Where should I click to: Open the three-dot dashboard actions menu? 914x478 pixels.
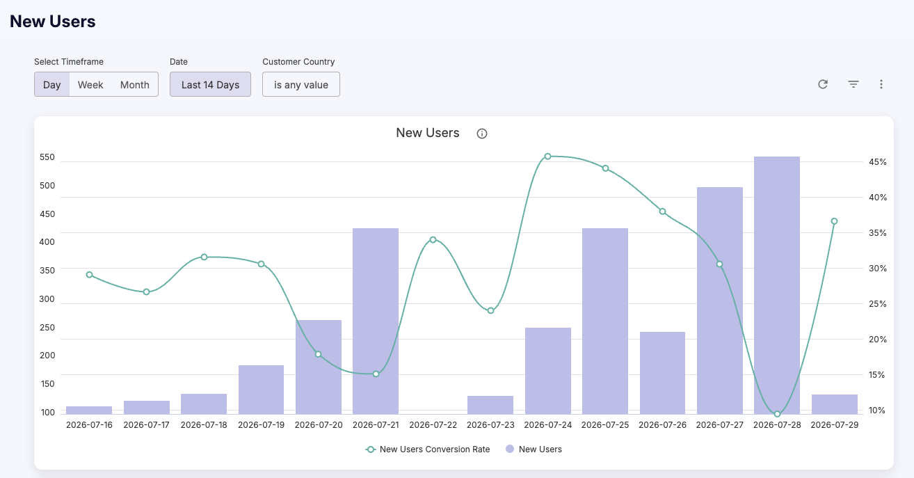881,84
